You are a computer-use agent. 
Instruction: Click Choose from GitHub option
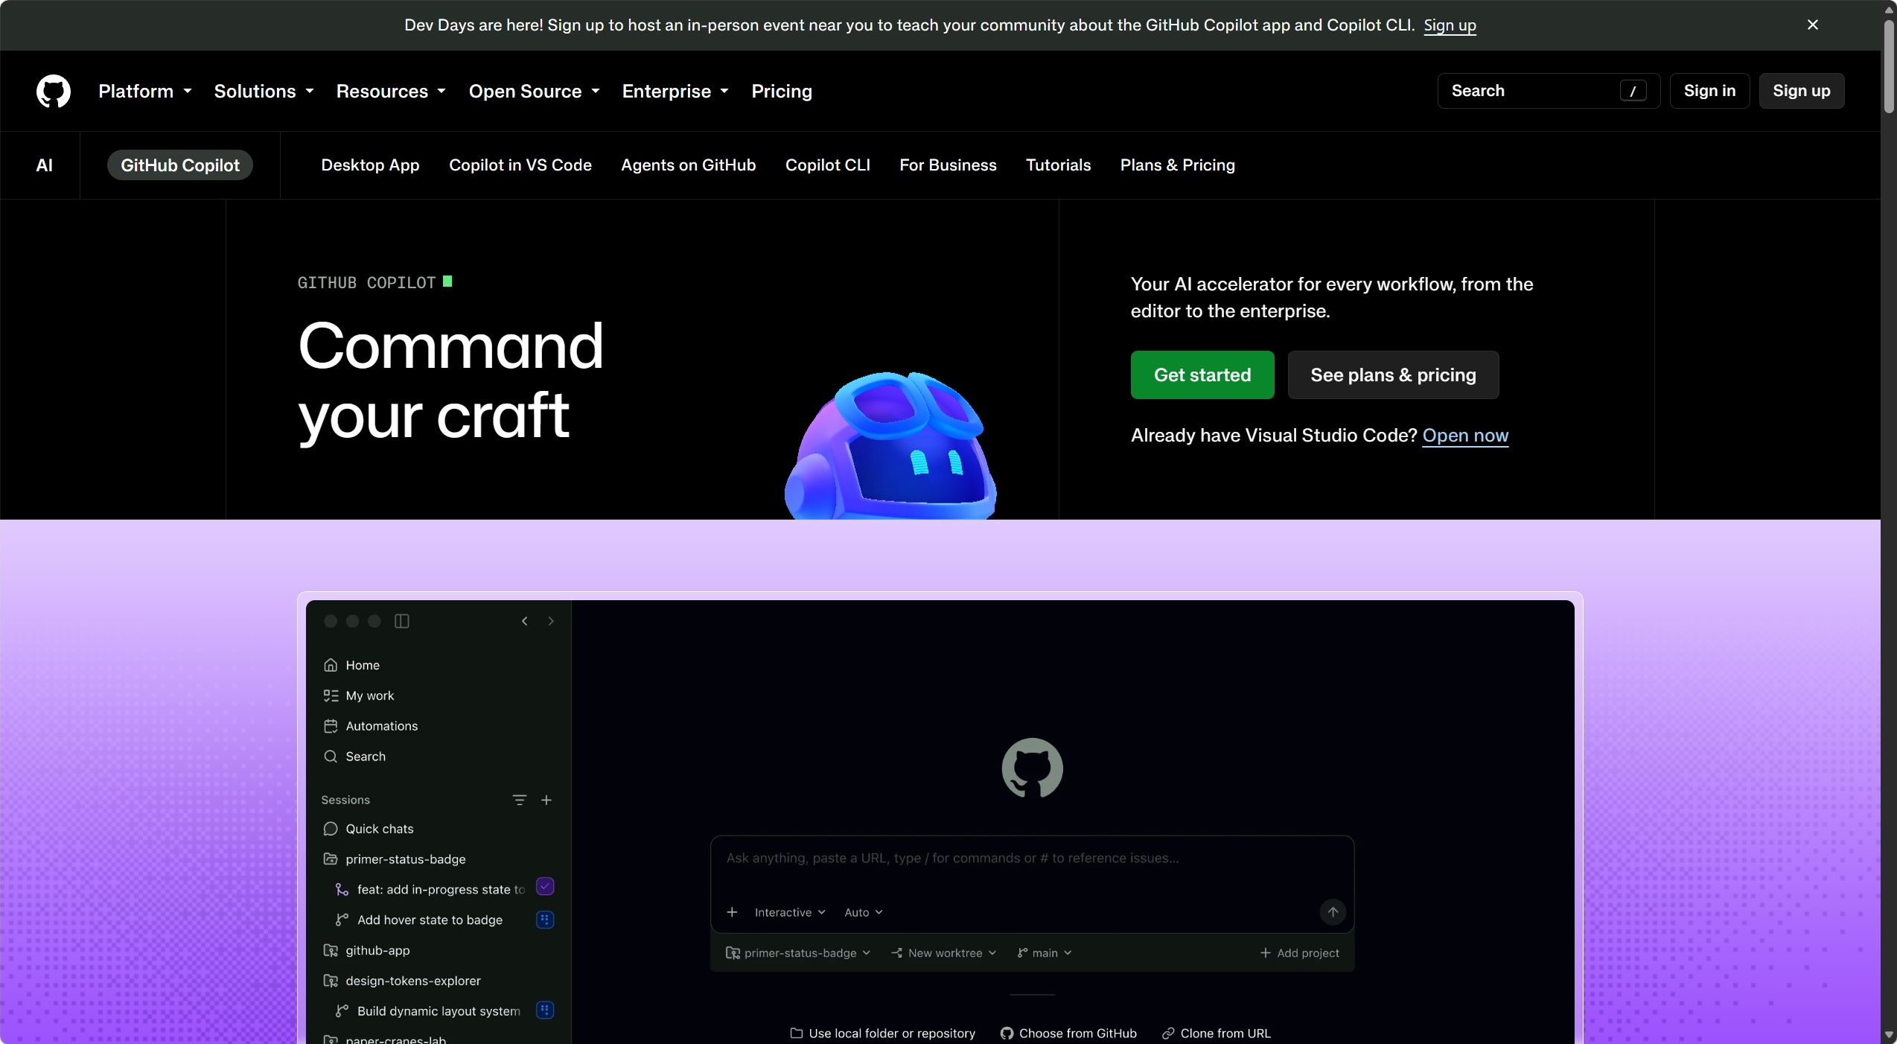[x=1068, y=1034]
